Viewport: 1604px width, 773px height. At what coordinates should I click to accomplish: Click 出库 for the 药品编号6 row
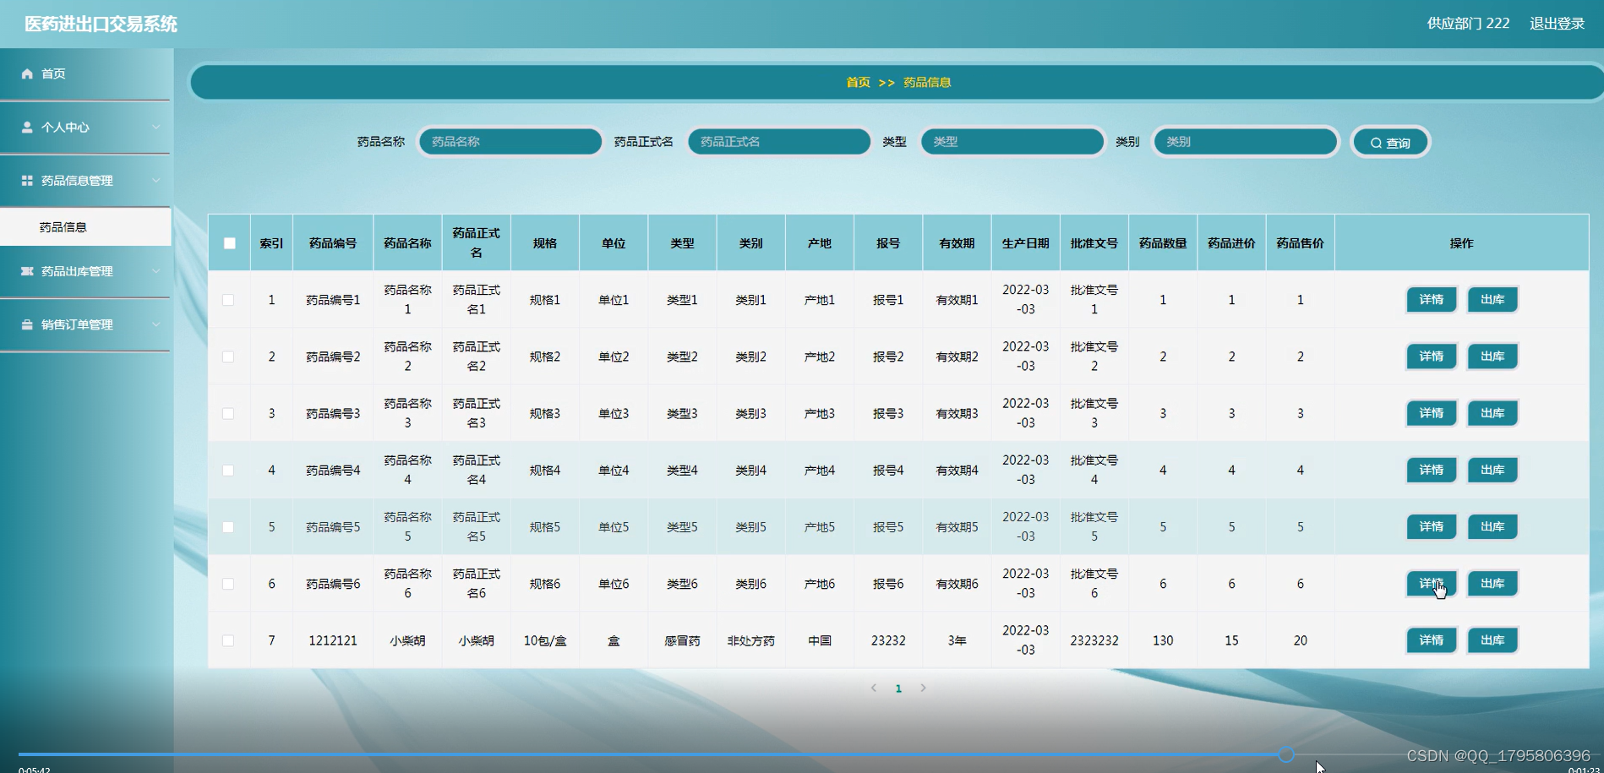click(1492, 584)
